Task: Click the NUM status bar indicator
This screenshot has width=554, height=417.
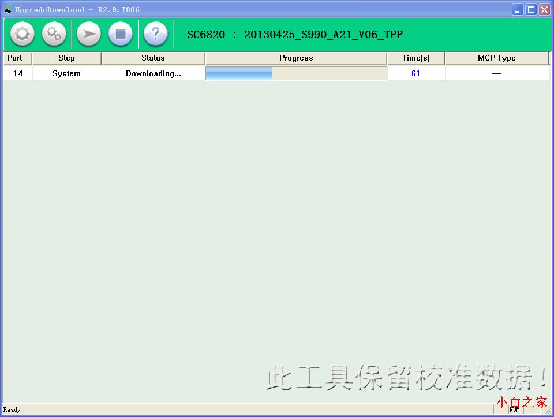Action: click(514, 409)
